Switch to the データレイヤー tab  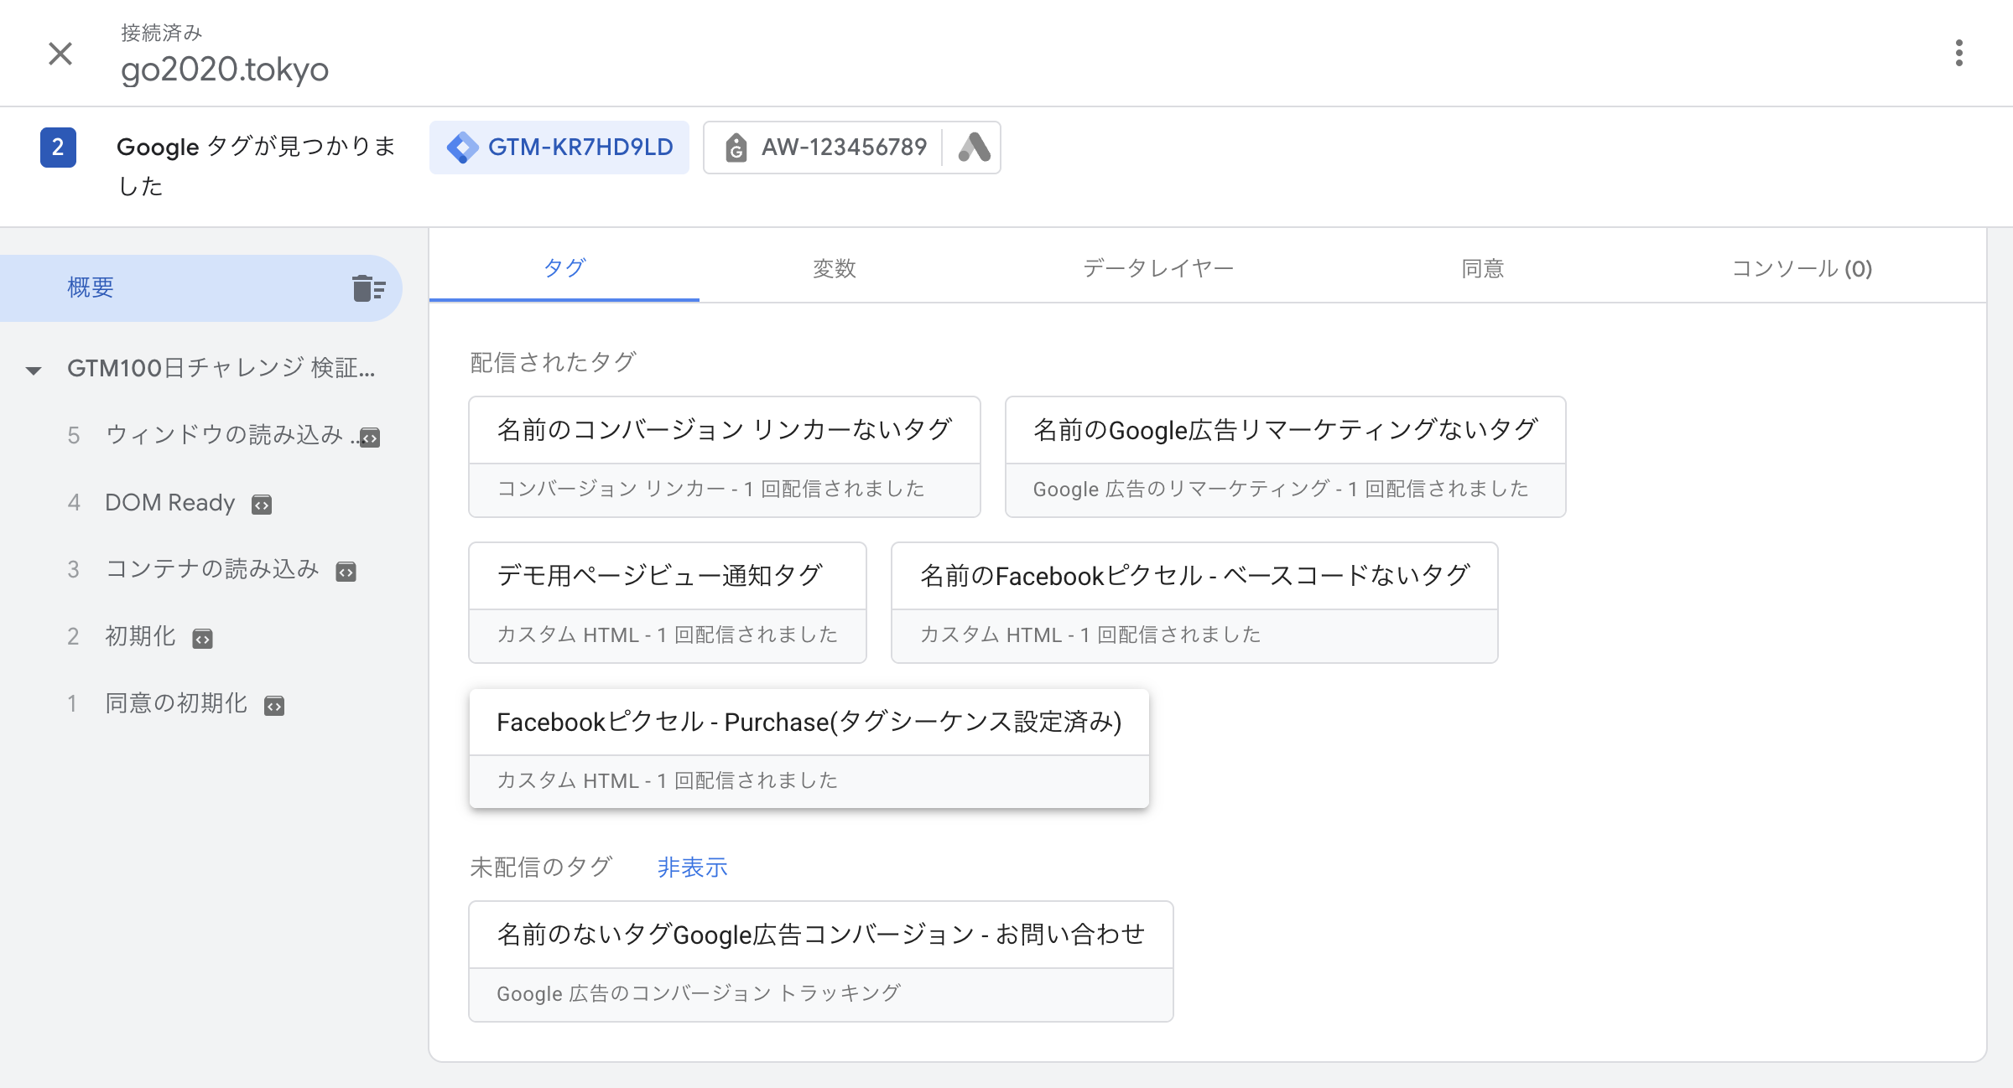tap(1158, 268)
